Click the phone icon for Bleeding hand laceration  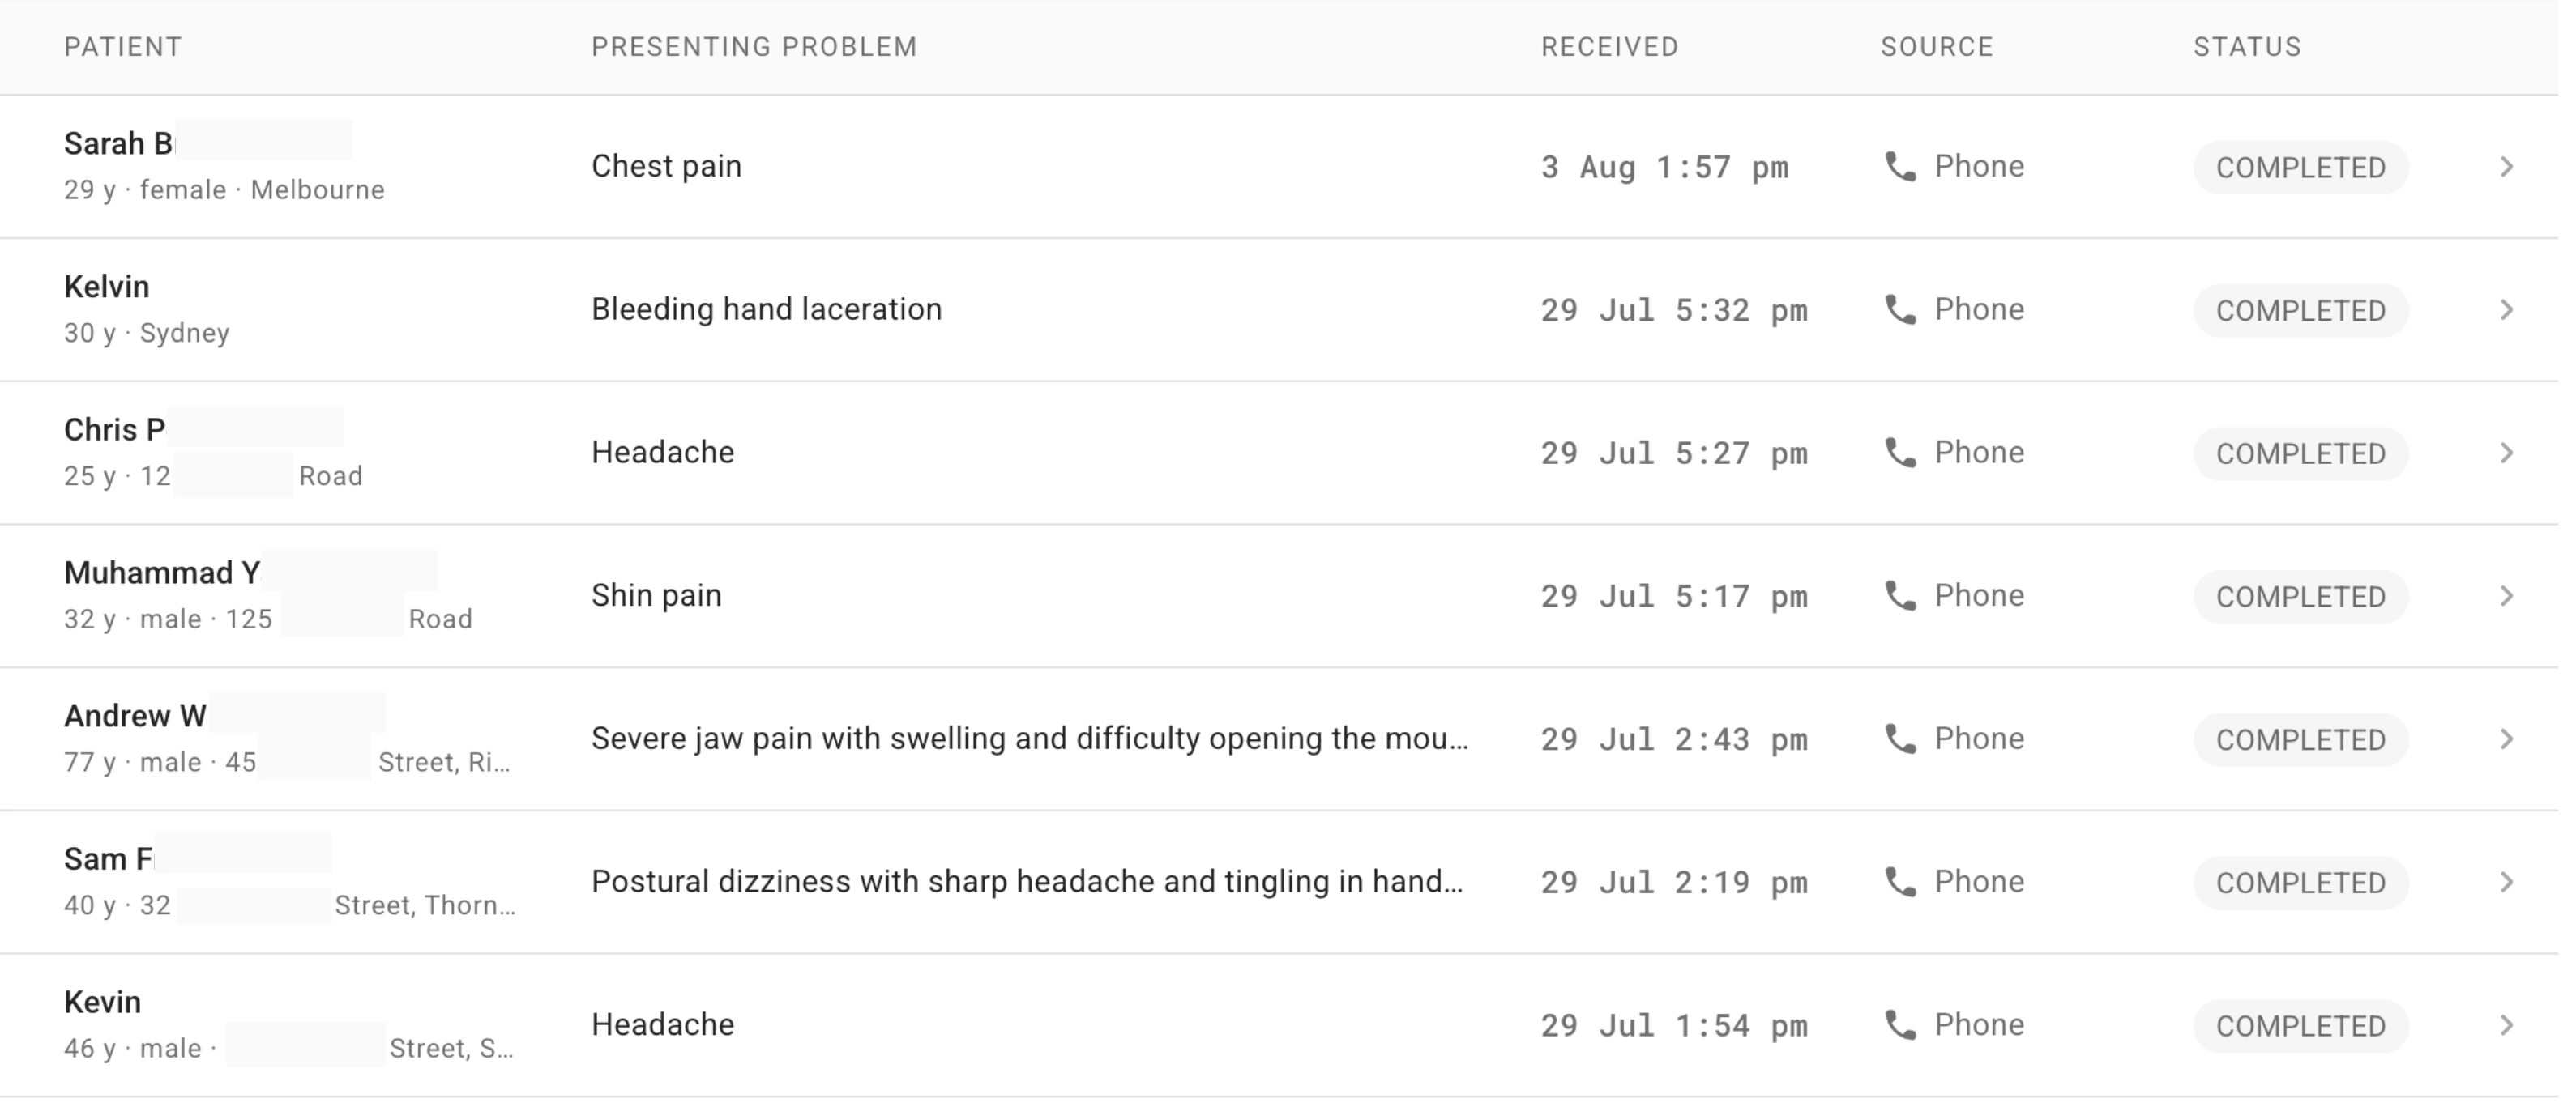point(1900,309)
